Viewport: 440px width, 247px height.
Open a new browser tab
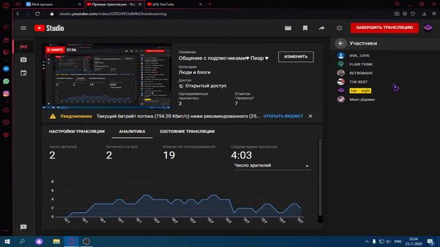[x=210, y=4]
